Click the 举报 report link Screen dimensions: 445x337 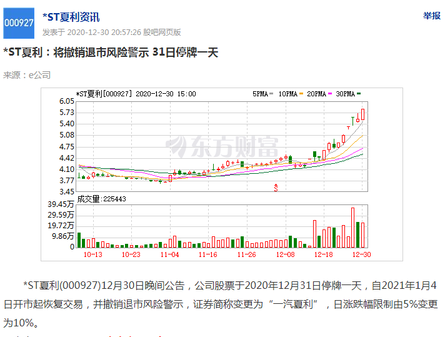click(x=432, y=16)
